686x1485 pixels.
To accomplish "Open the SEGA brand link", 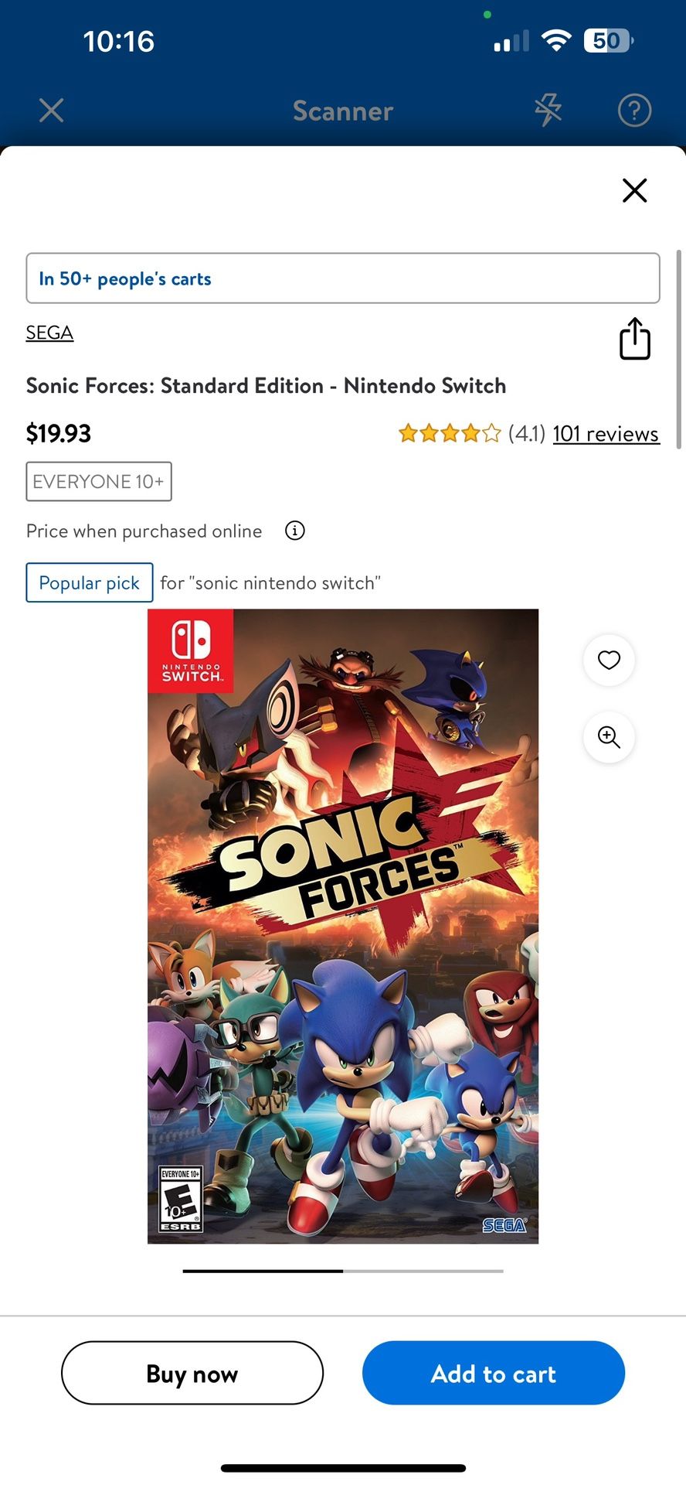I will coord(49,333).
